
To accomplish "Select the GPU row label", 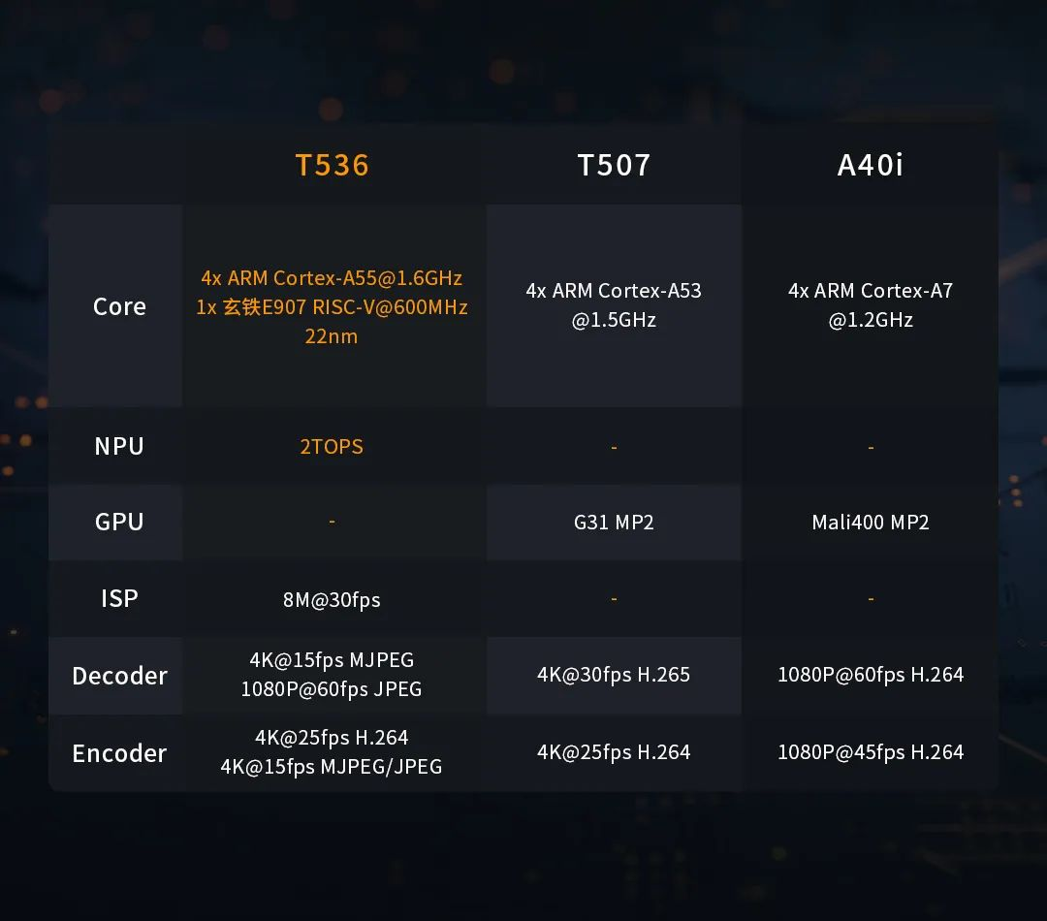I will click(x=119, y=522).
